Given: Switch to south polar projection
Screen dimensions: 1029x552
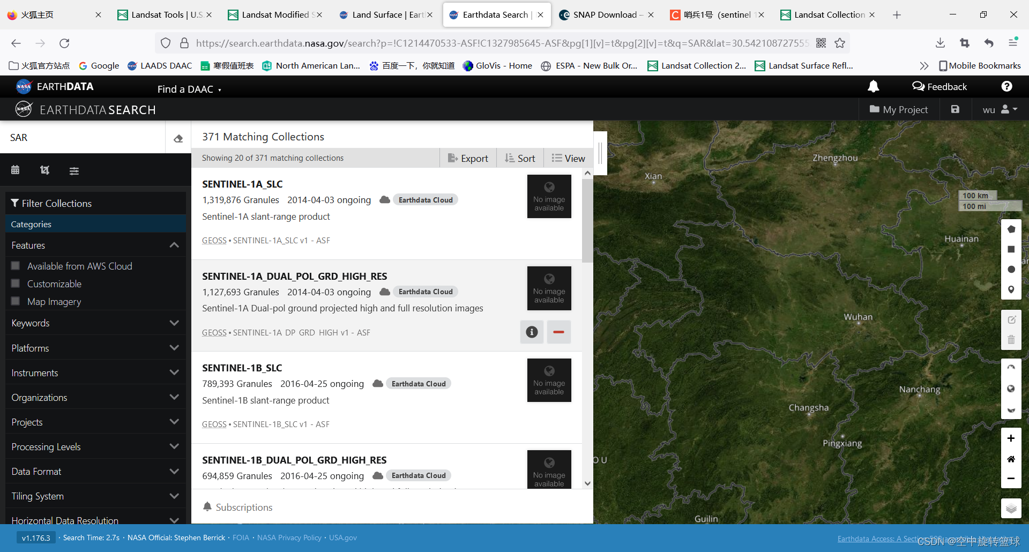Looking at the screenshot, I should 1011,409.
